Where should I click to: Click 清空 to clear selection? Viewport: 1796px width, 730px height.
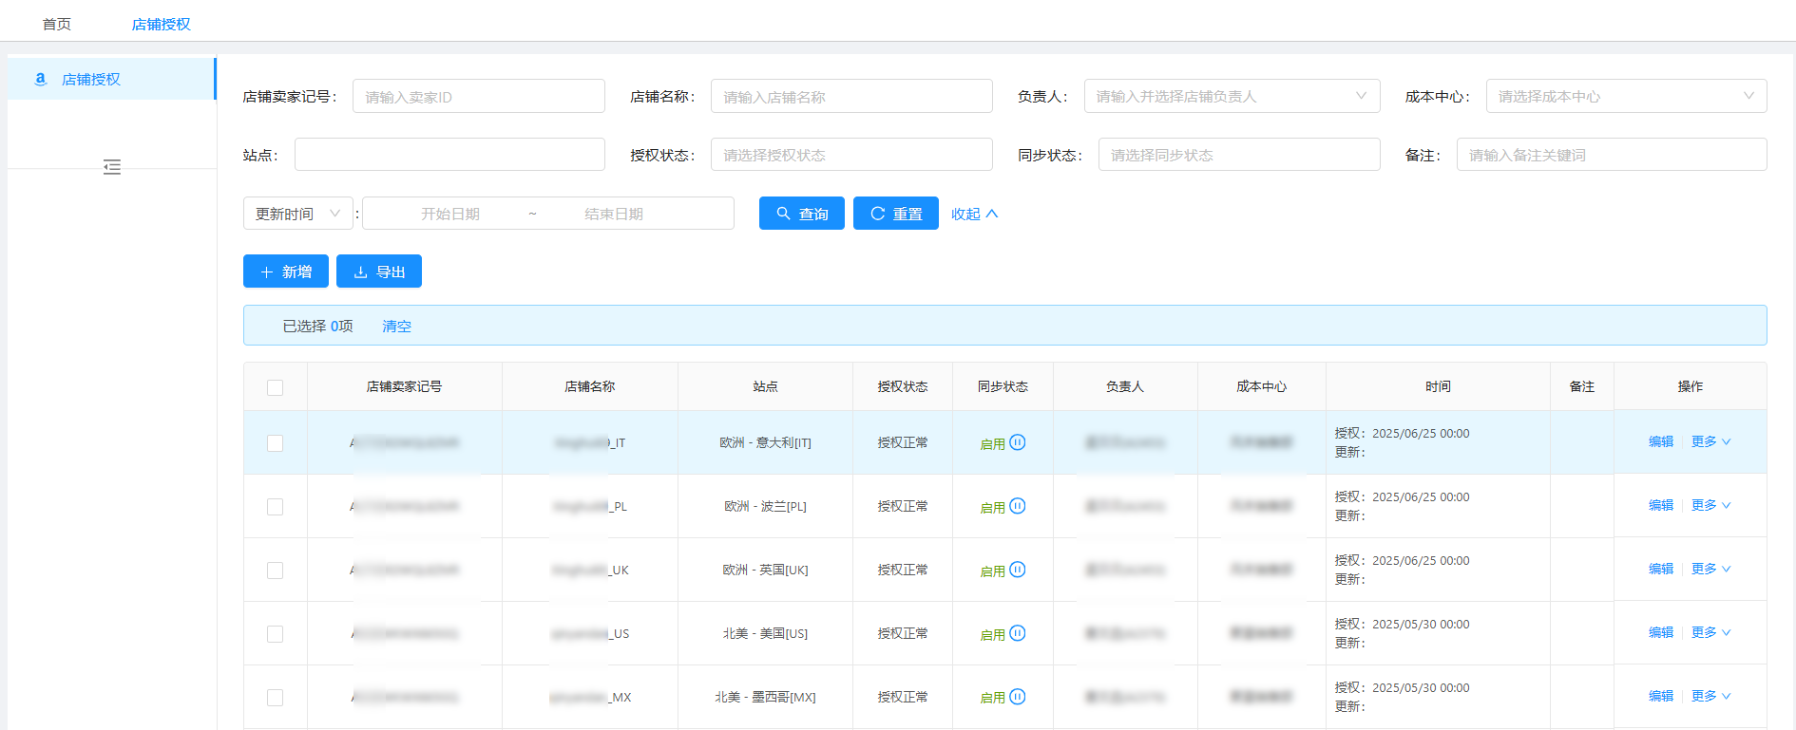(396, 326)
